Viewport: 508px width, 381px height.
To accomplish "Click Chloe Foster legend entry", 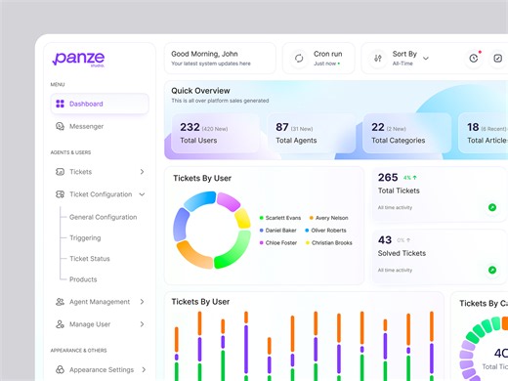I will [x=278, y=242].
